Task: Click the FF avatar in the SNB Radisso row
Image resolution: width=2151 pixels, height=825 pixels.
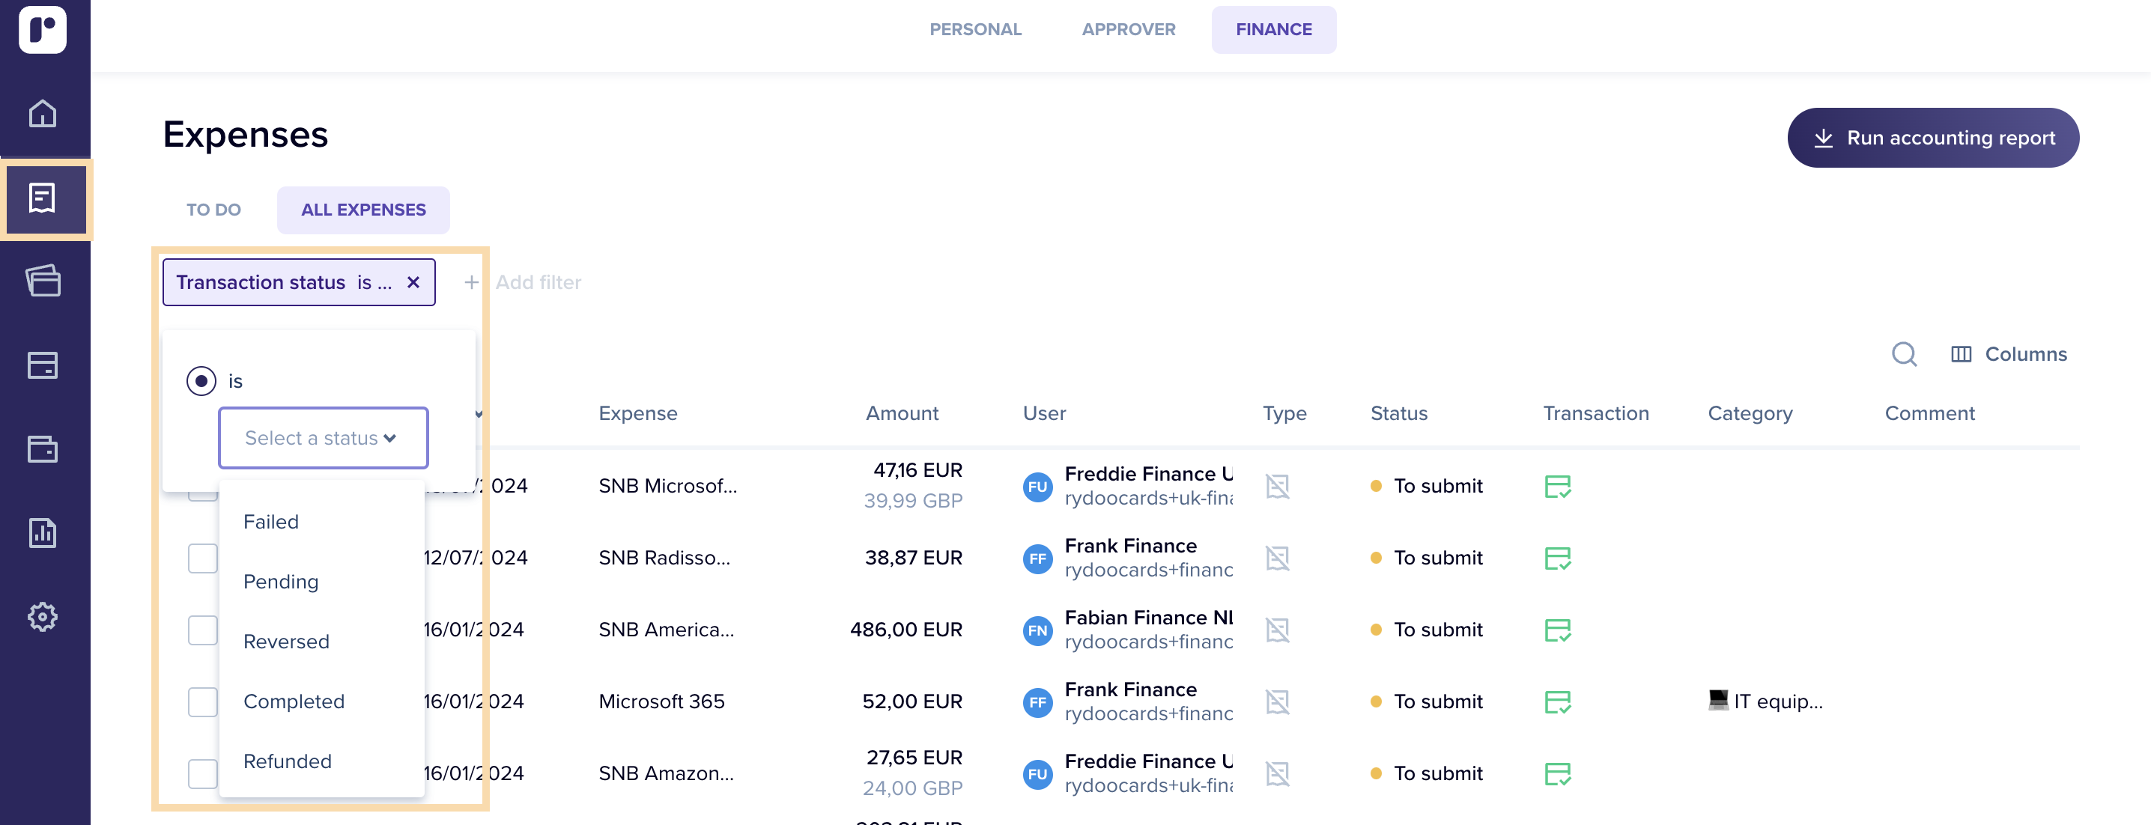Action: [1038, 558]
